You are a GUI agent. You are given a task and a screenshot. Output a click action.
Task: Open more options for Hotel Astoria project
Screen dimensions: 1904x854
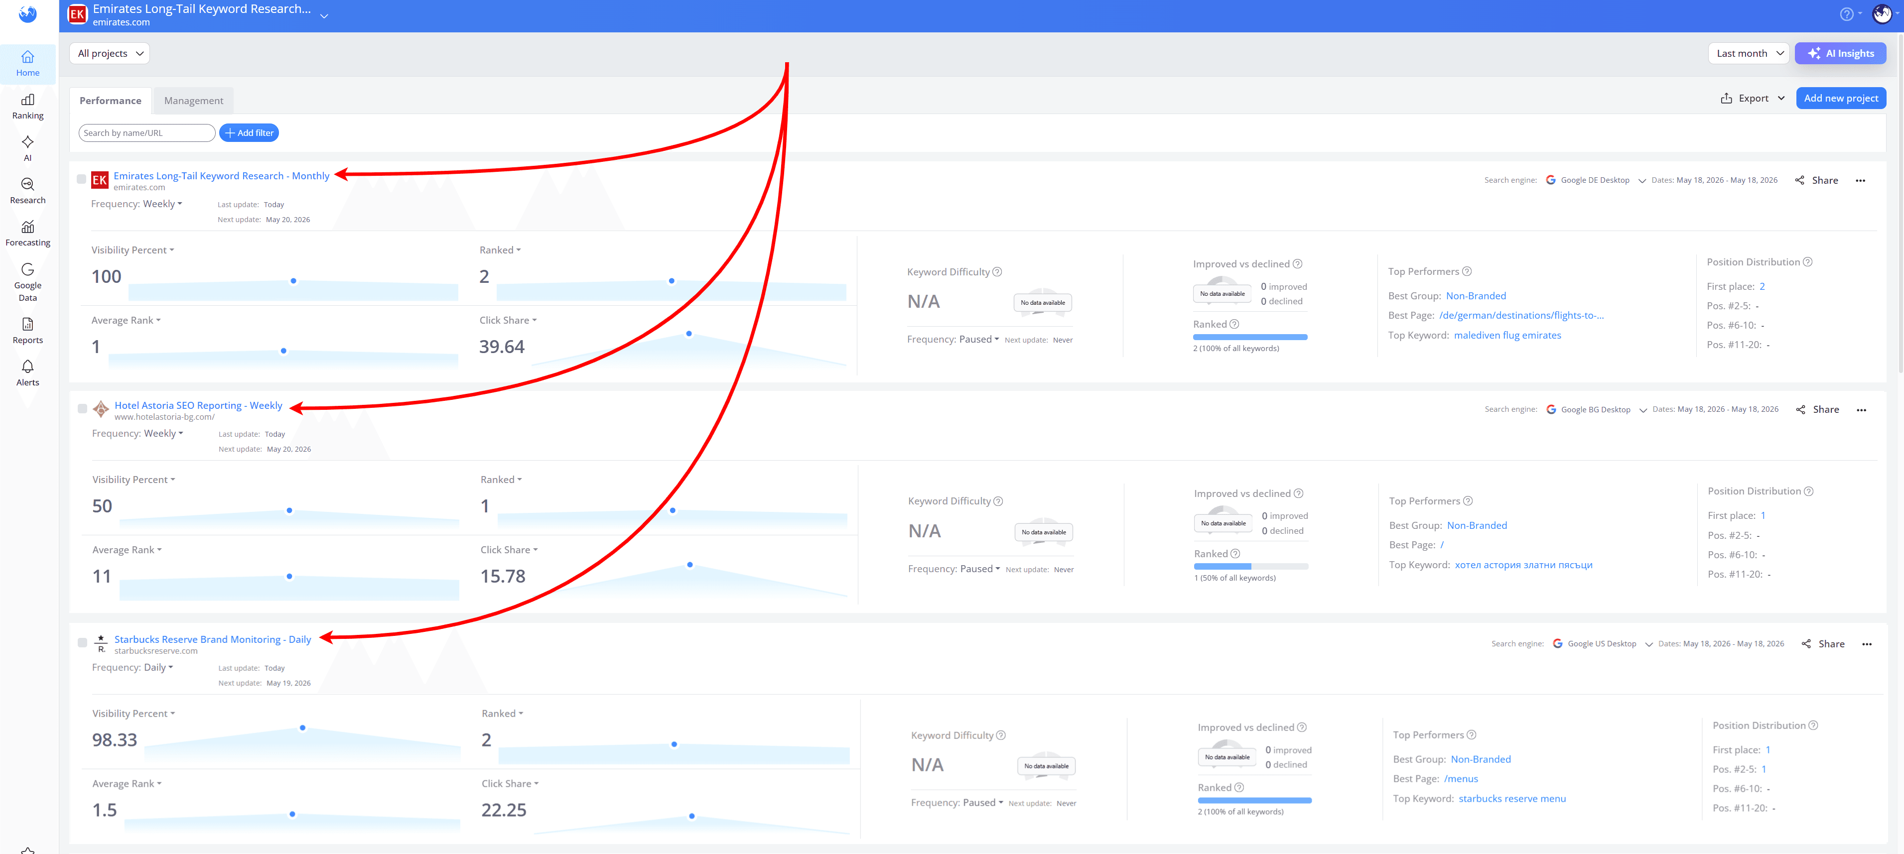coord(1861,409)
